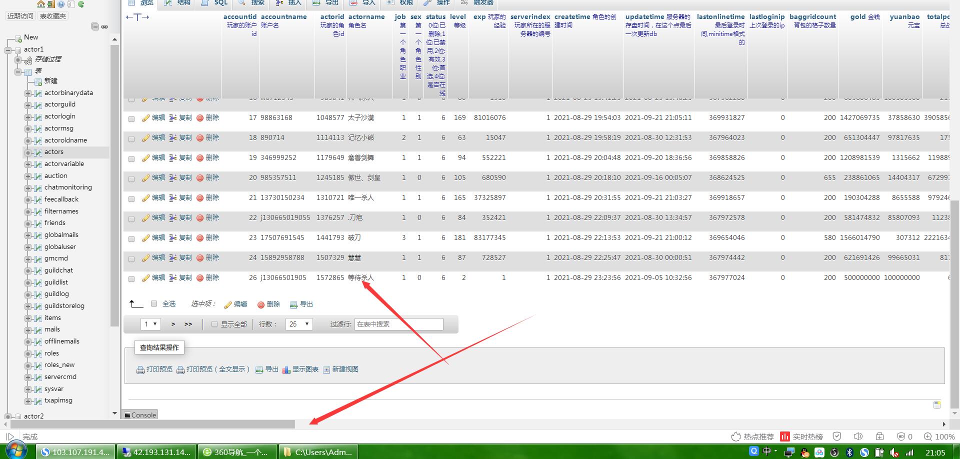Click the display chart icon

pyautogui.click(x=286, y=370)
